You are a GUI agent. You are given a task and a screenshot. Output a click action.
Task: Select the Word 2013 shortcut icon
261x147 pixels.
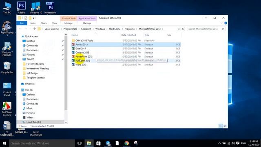click(73, 65)
